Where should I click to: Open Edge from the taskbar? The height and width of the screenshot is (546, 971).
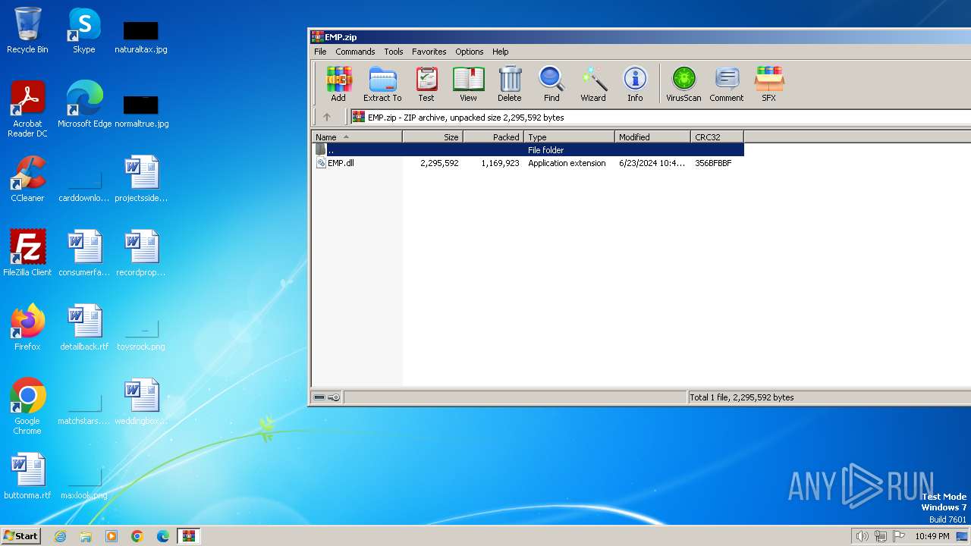(x=163, y=536)
